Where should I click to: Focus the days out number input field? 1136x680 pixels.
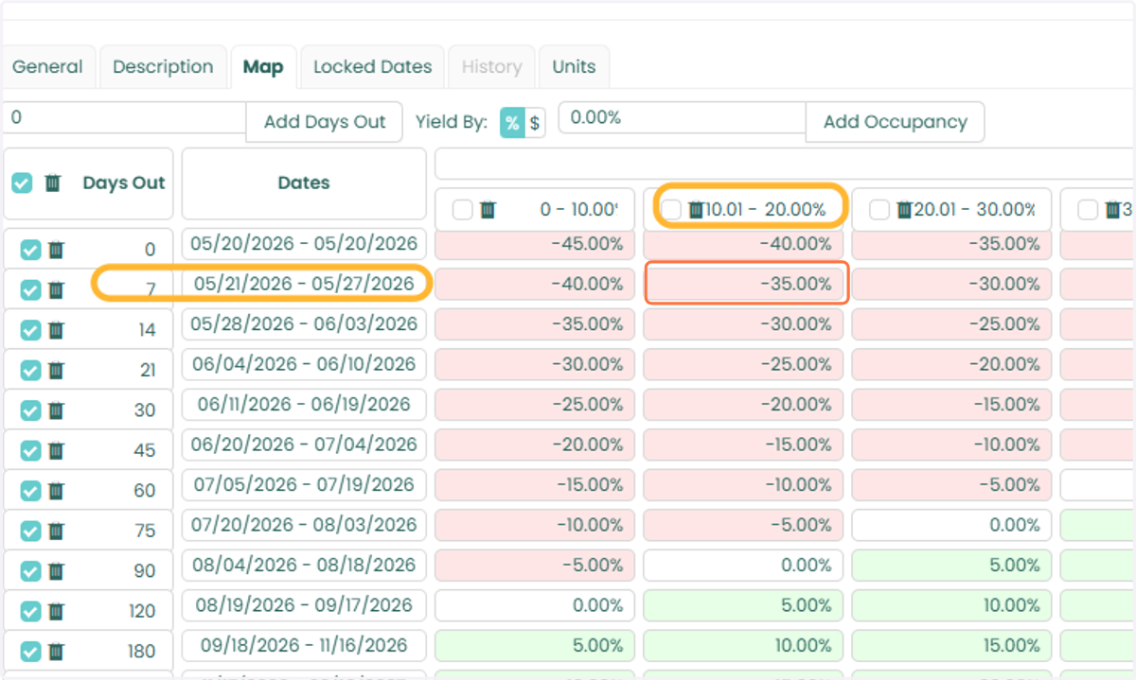(x=124, y=118)
